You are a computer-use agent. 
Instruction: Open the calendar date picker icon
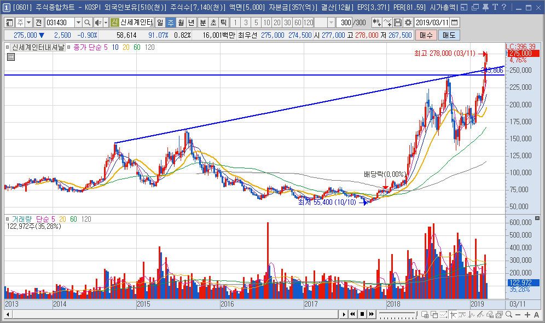point(454,22)
